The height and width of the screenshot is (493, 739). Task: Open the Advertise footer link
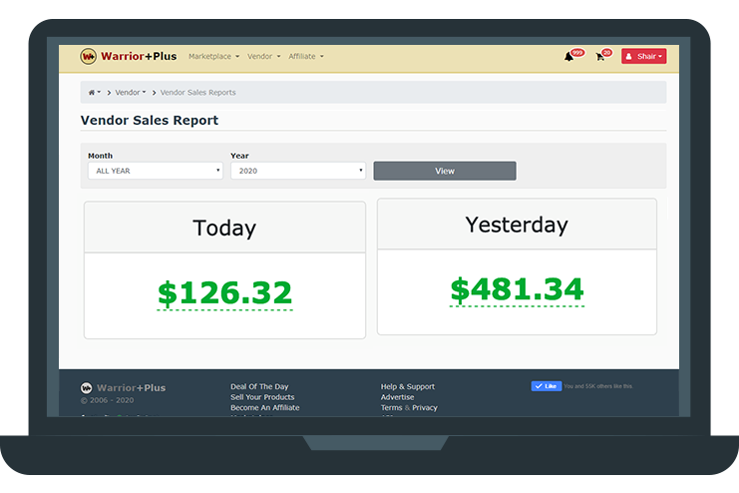(397, 397)
